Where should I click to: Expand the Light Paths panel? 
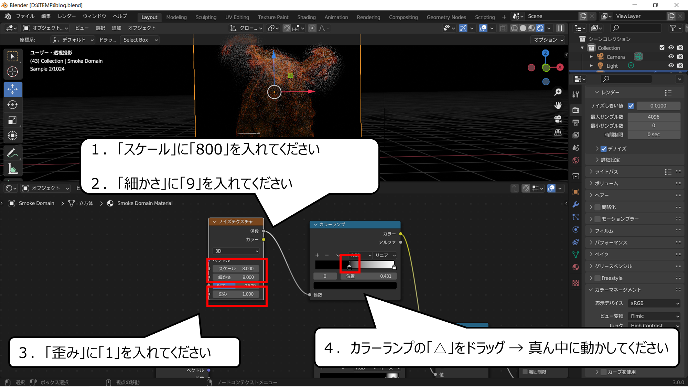606,172
